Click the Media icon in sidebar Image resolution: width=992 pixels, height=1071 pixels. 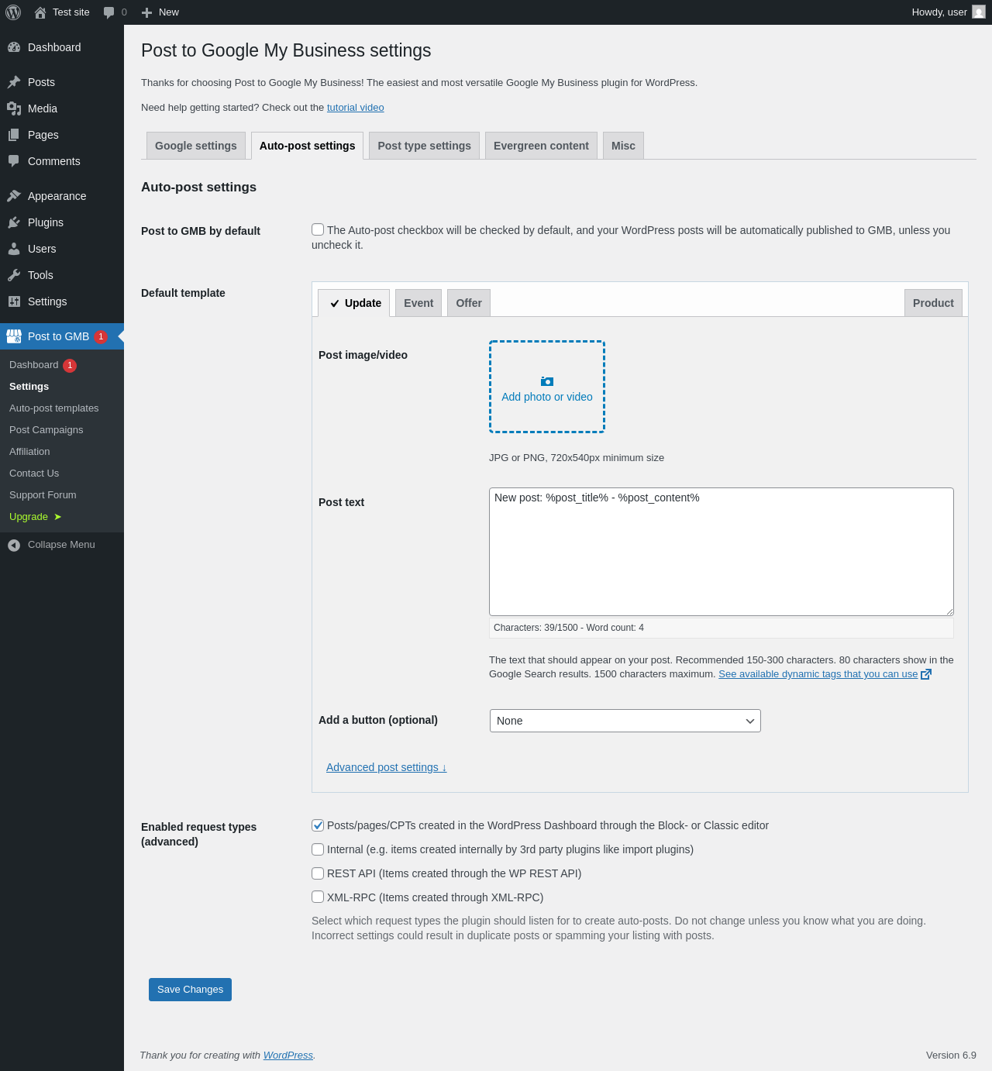pos(14,108)
